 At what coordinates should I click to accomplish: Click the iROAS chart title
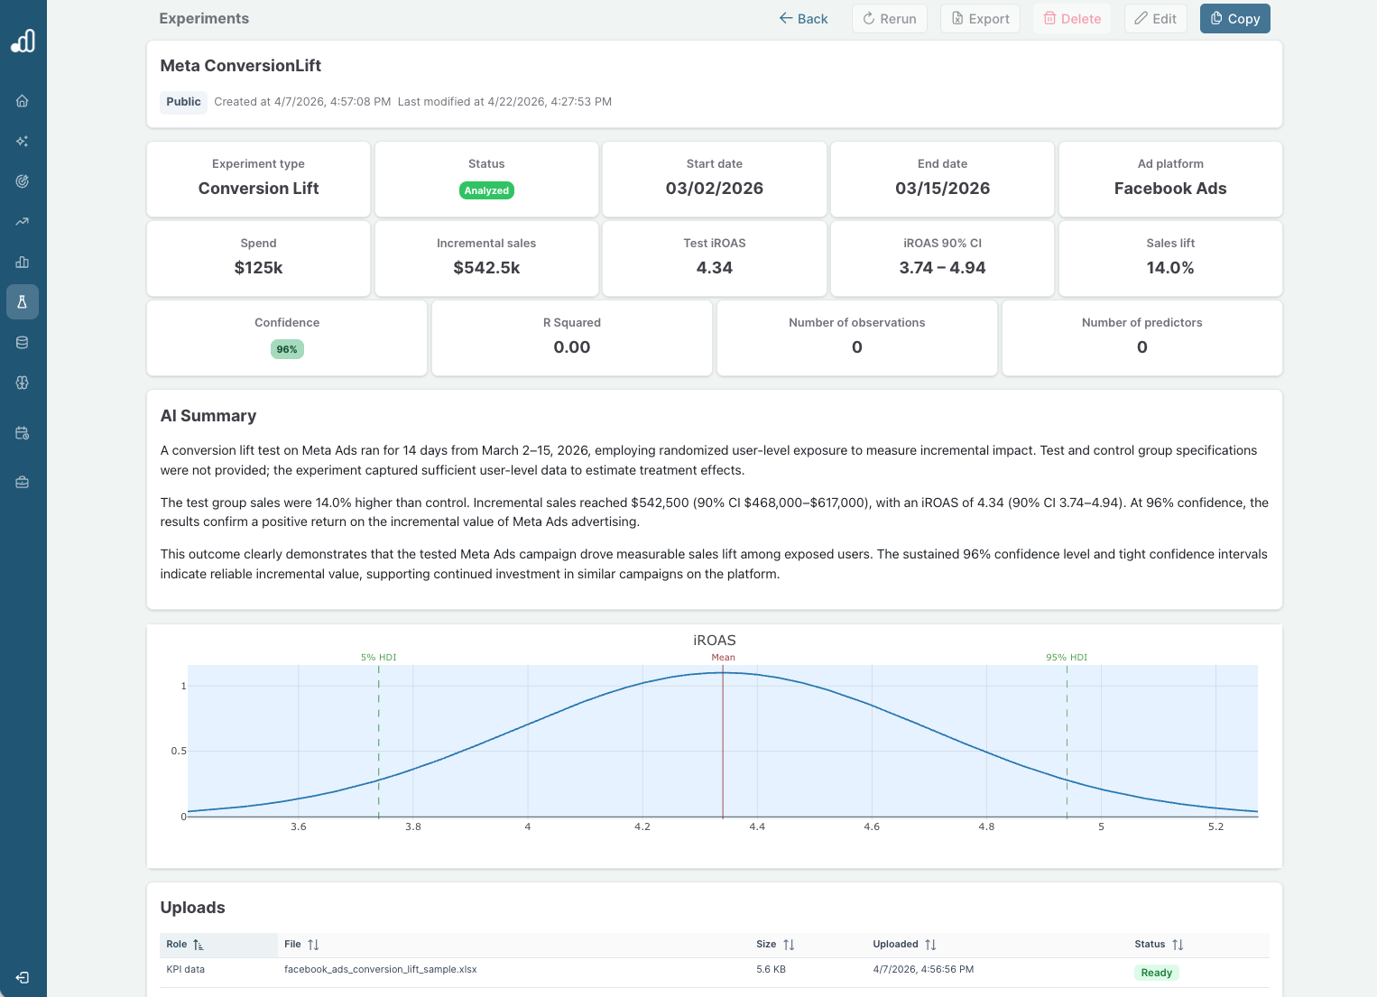(x=715, y=641)
